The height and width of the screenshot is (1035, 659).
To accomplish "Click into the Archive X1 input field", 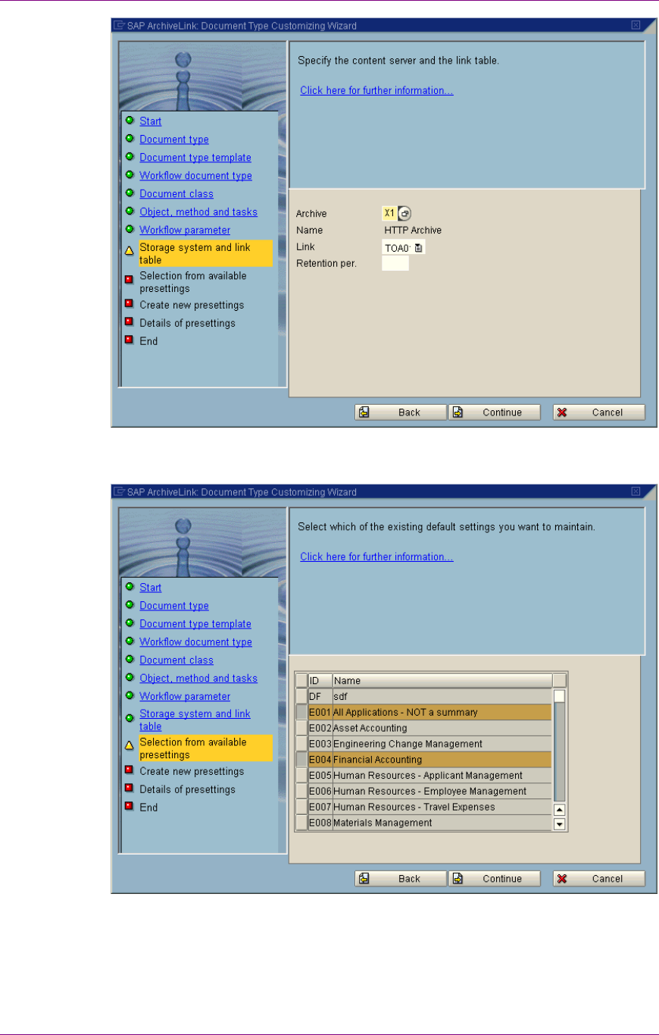I will [x=389, y=214].
